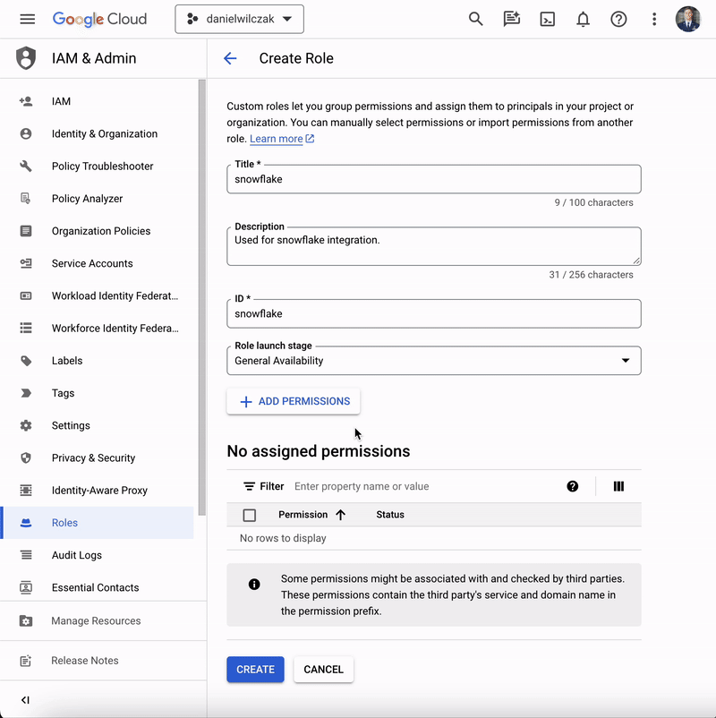Click the Settings gear icon

(x=26, y=425)
